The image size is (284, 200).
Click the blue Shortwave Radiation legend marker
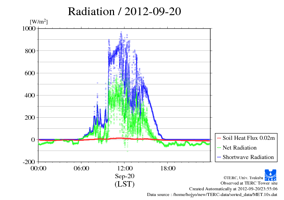coord(219,157)
